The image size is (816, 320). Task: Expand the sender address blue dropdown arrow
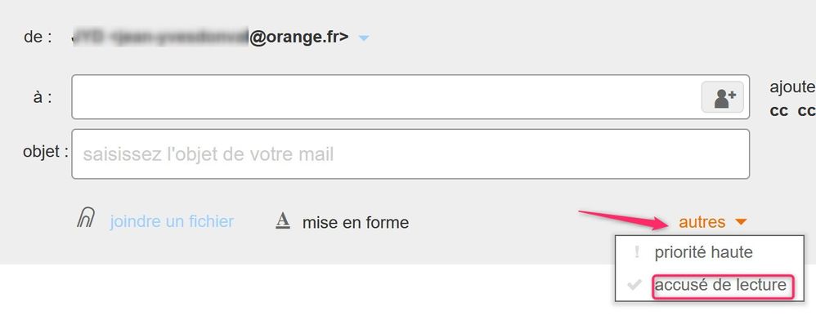[x=364, y=38]
